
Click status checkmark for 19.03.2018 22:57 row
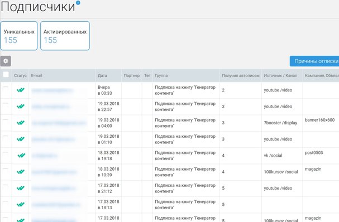[x=21, y=106]
